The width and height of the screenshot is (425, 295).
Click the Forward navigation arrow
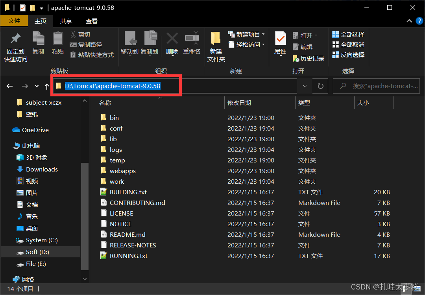point(25,86)
